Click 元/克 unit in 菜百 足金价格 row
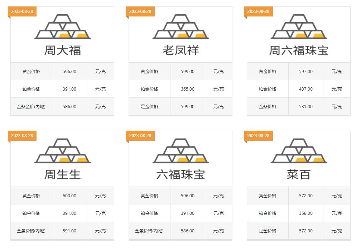The width and height of the screenshot is (361, 251). [337, 231]
